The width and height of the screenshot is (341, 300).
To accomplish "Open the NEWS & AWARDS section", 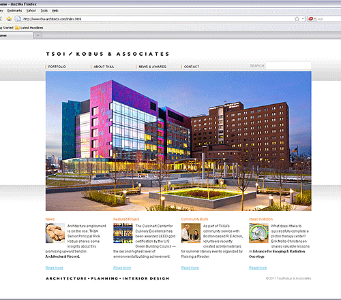I will [x=152, y=67].
